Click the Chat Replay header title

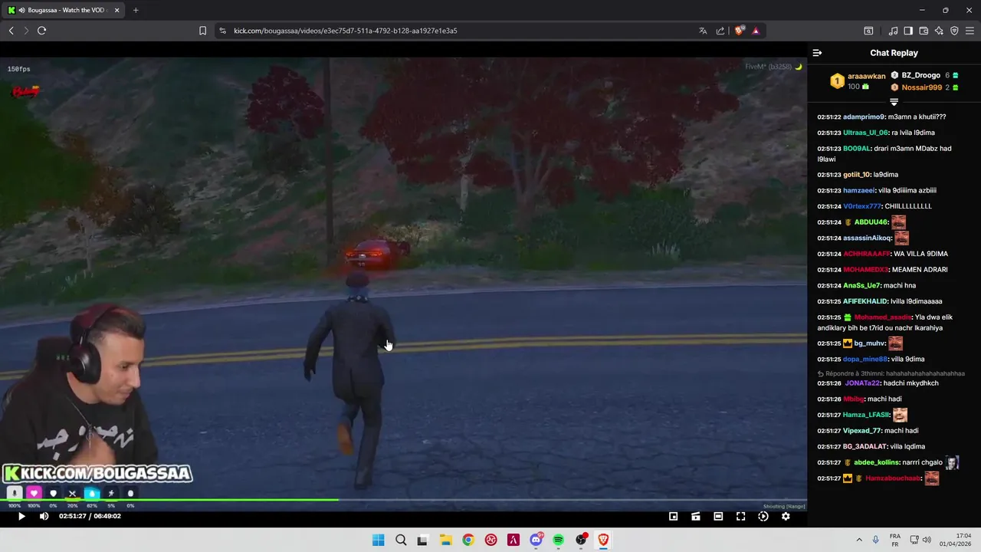click(x=894, y=53)
